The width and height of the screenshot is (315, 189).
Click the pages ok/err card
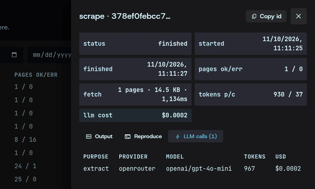point(251,69)
